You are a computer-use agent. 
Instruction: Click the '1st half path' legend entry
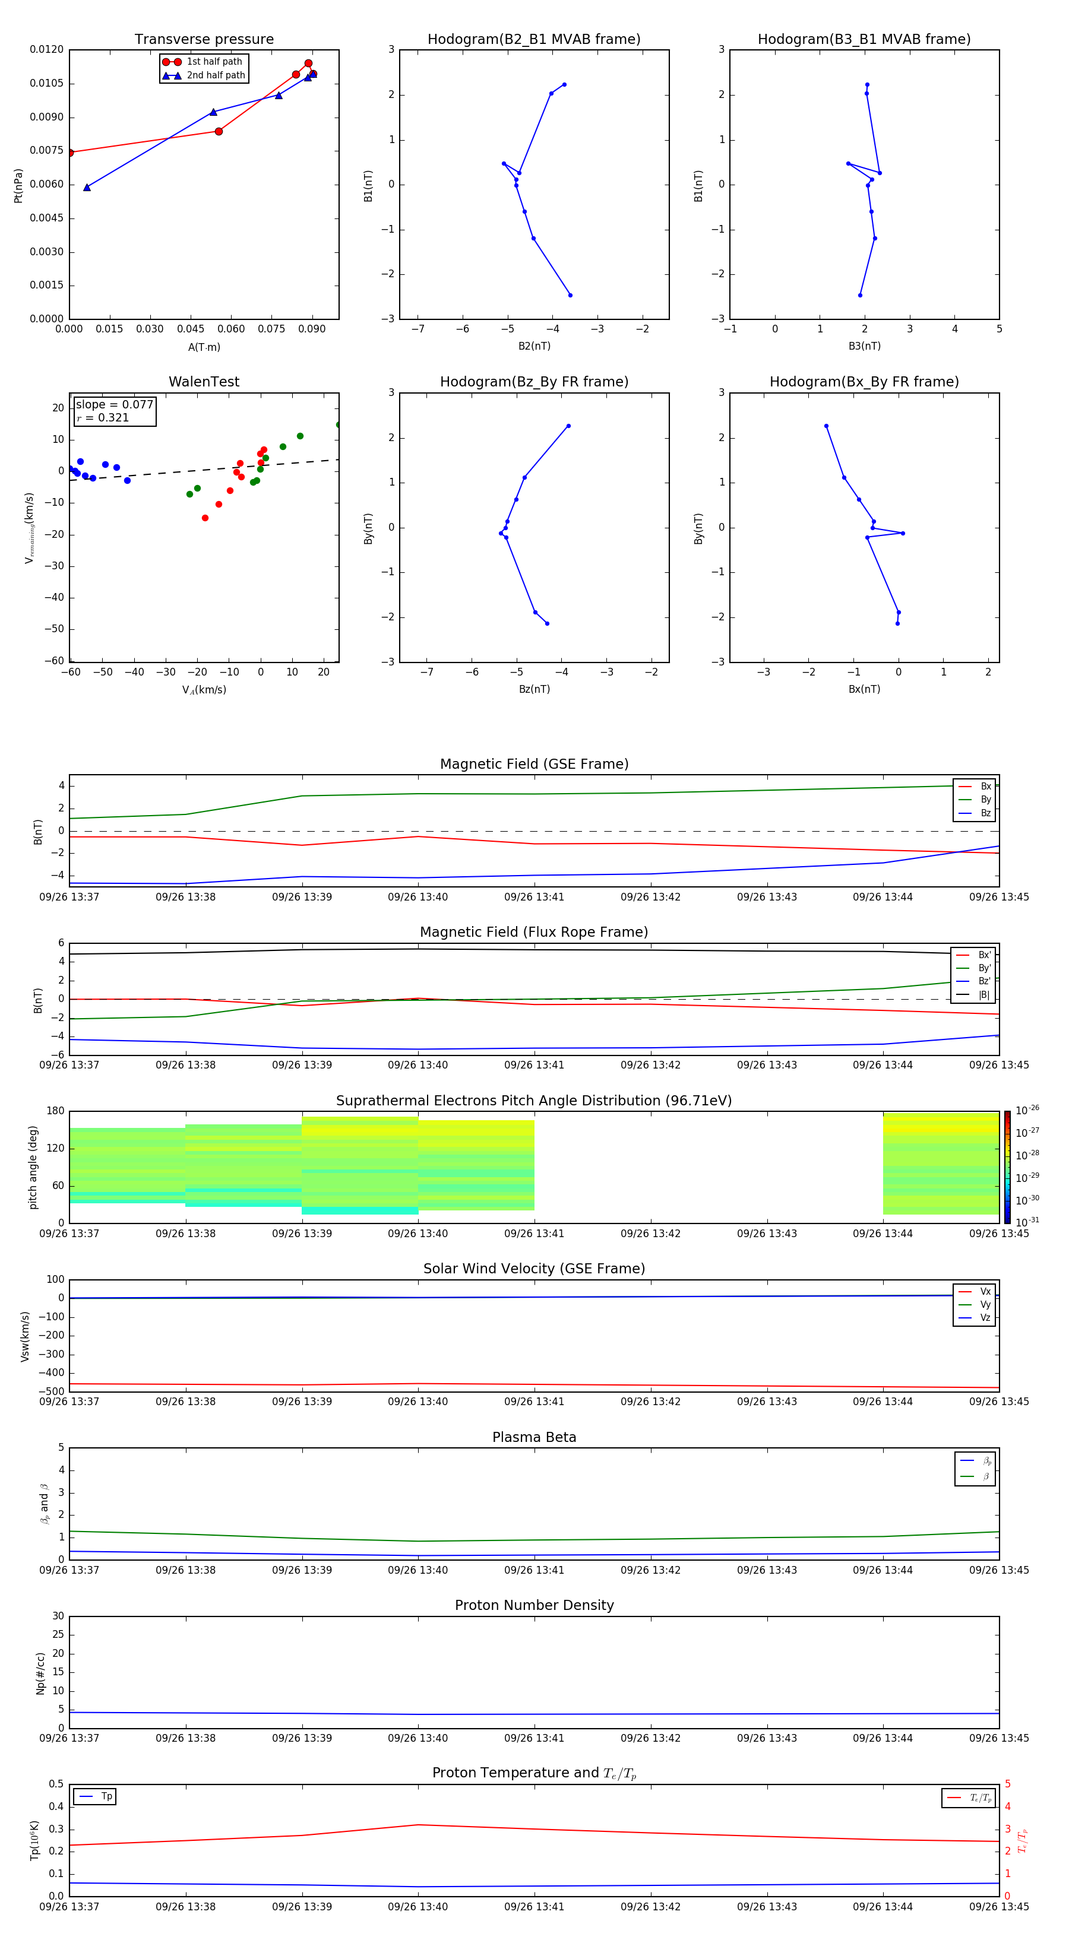click(x=203, y=62)
